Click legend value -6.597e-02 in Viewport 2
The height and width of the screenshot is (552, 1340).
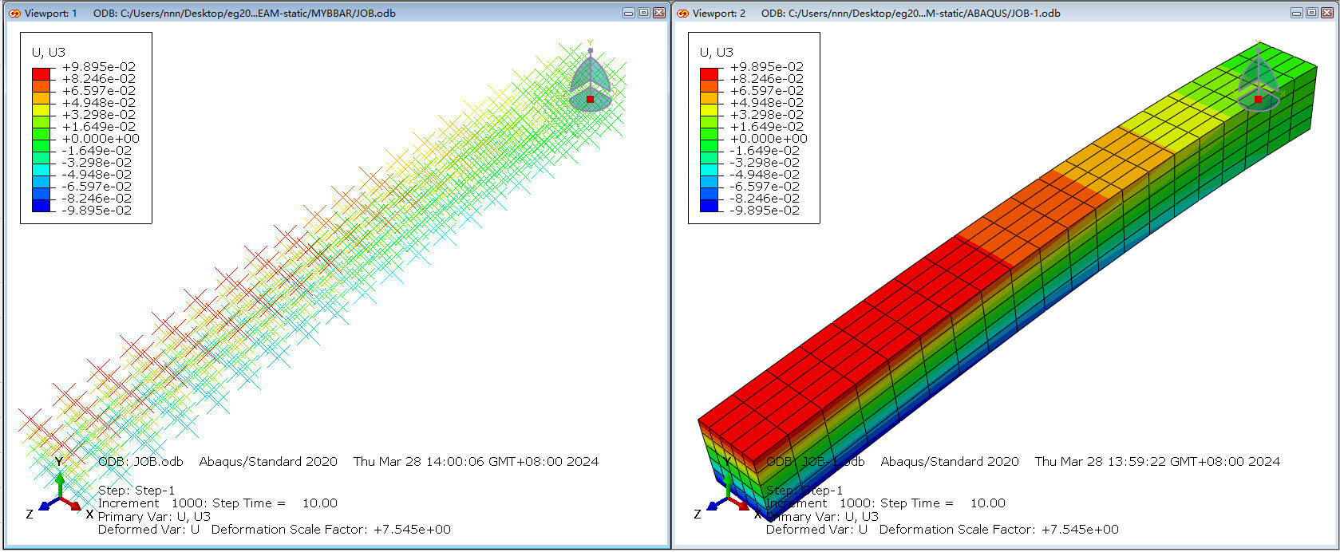click(765, 187)
